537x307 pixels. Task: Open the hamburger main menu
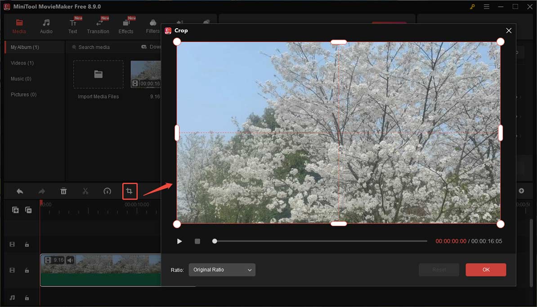[486, 6]
